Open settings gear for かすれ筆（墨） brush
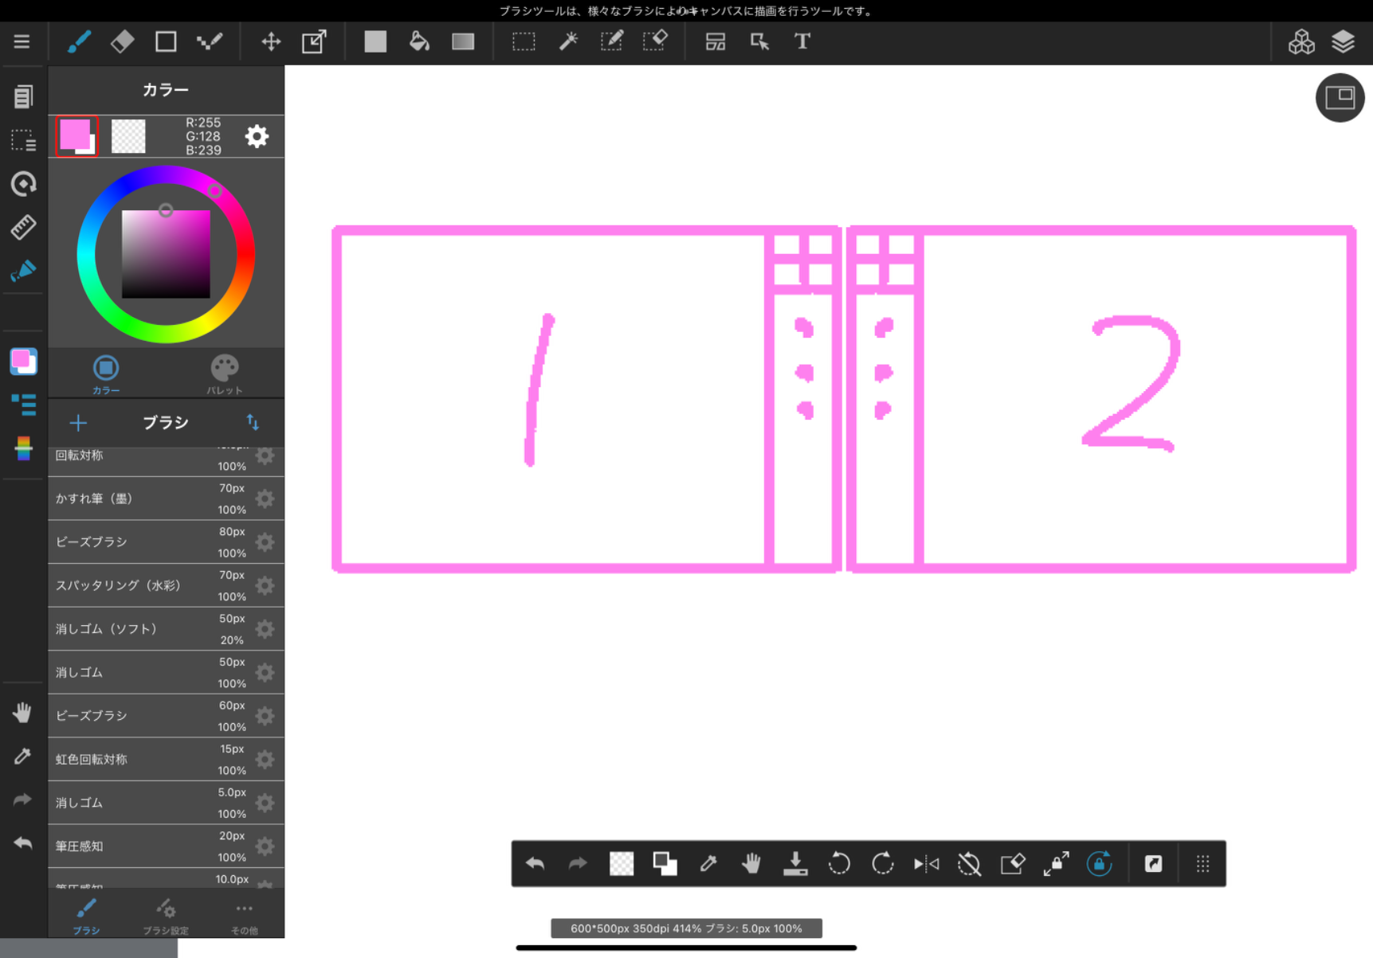Image resolution: width=1373 pixels, height=958 pixels. [x=265, y=499]
